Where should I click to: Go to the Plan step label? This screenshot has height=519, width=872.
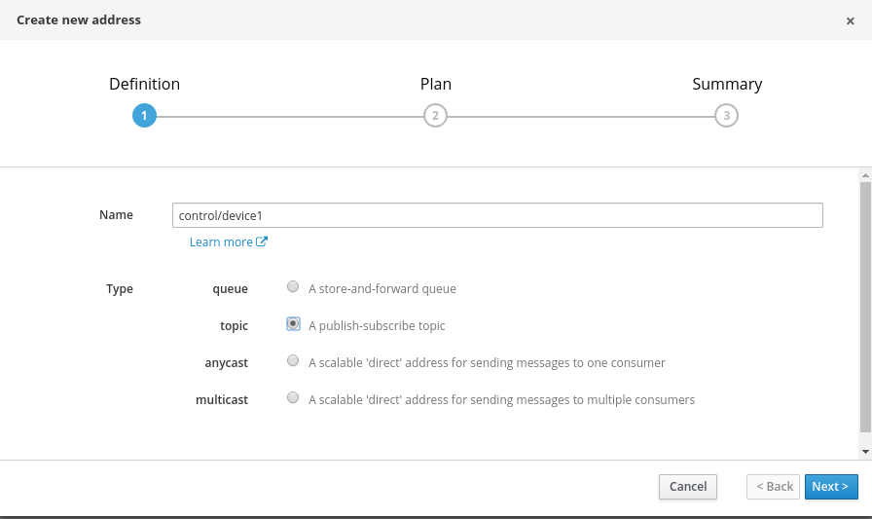click(435, 84)
